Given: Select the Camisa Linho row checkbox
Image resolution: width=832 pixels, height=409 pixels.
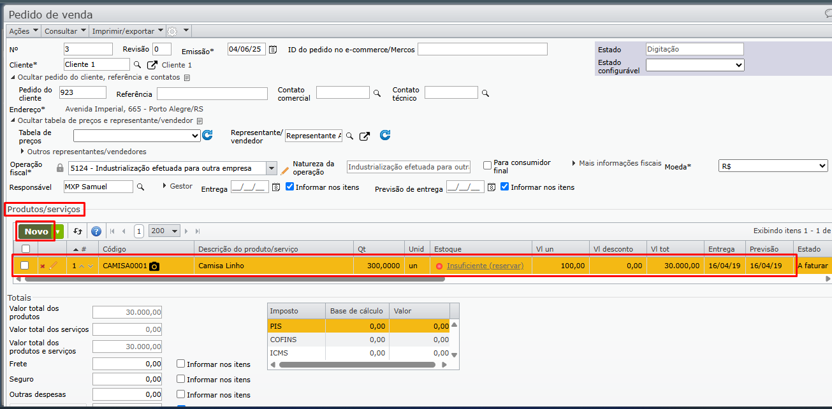Looking at the screenshot, I should [x=25, y=266].
